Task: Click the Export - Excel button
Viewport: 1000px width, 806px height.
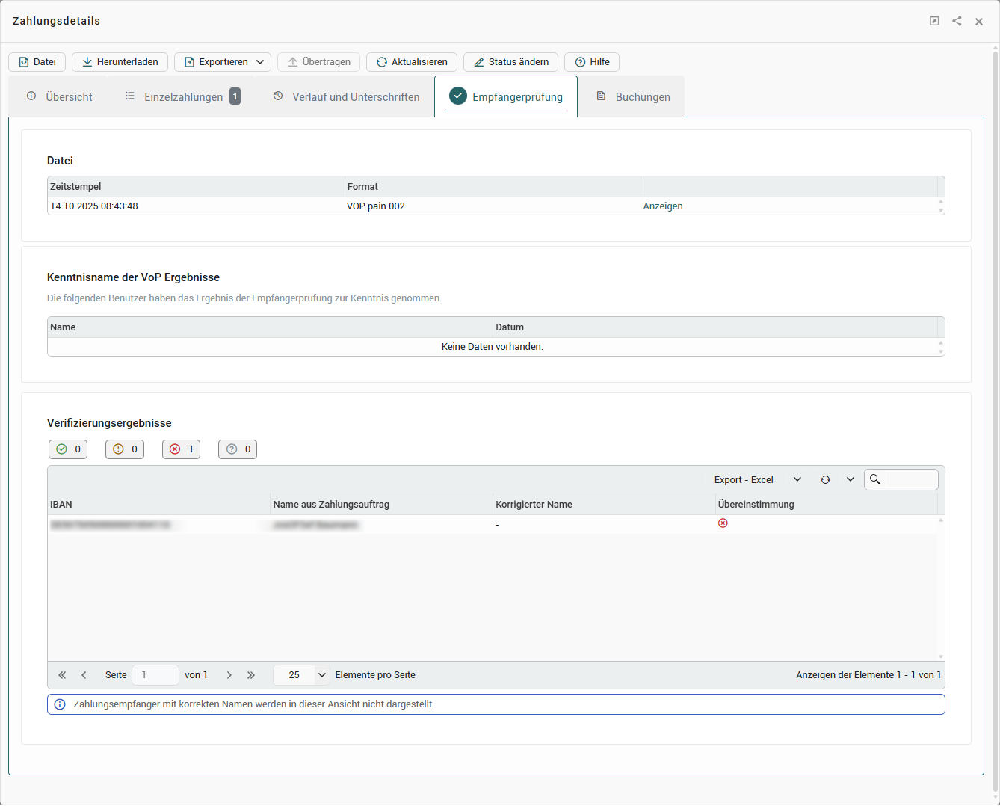Action: point(744,480)
